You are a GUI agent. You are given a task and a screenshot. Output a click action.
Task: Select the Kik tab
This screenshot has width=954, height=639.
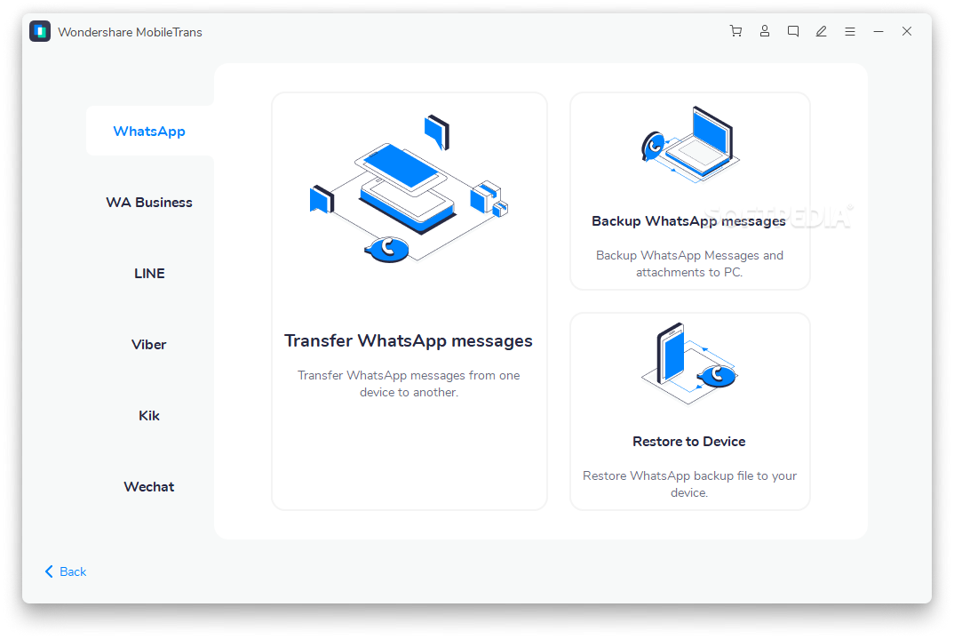[x=149, y=416]
